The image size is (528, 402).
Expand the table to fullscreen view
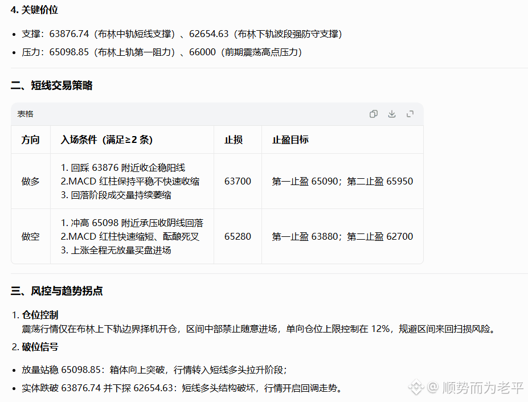click(x=410, y=114)
